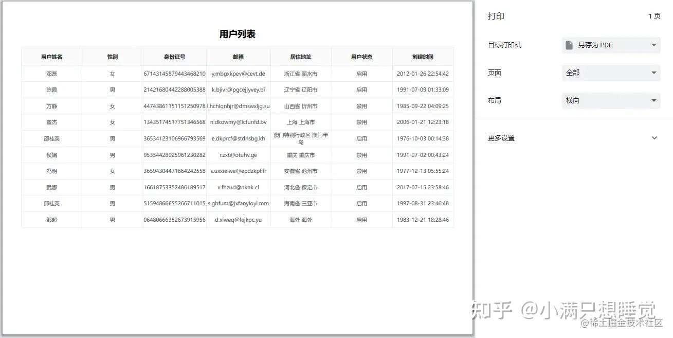Click the 打印 dialog title
Viewport: 673px width, 338px height.
tap(496, 16)
